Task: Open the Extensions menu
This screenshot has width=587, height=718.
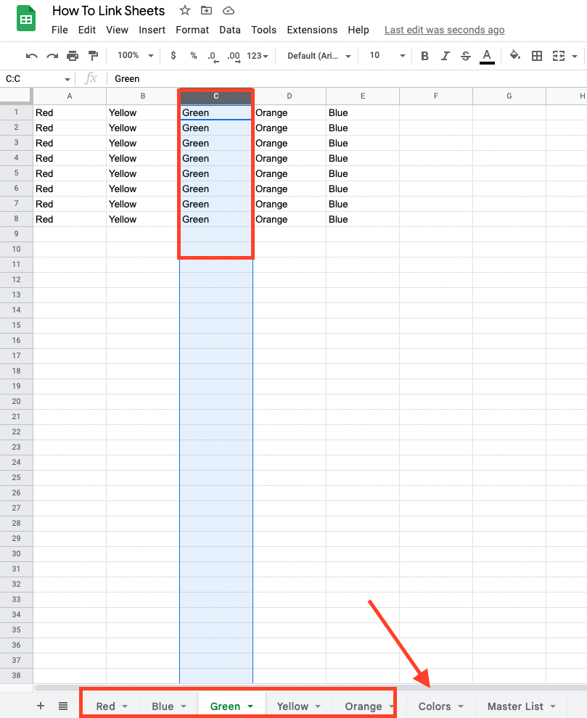Action: [x=312, y=30]
